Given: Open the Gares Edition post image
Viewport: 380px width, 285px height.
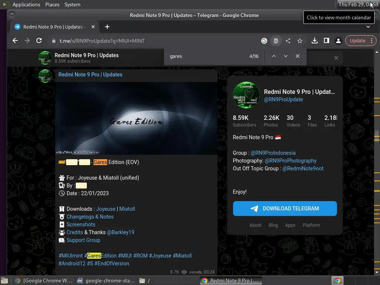Looking at the screenshot, I should click(136, 118).
